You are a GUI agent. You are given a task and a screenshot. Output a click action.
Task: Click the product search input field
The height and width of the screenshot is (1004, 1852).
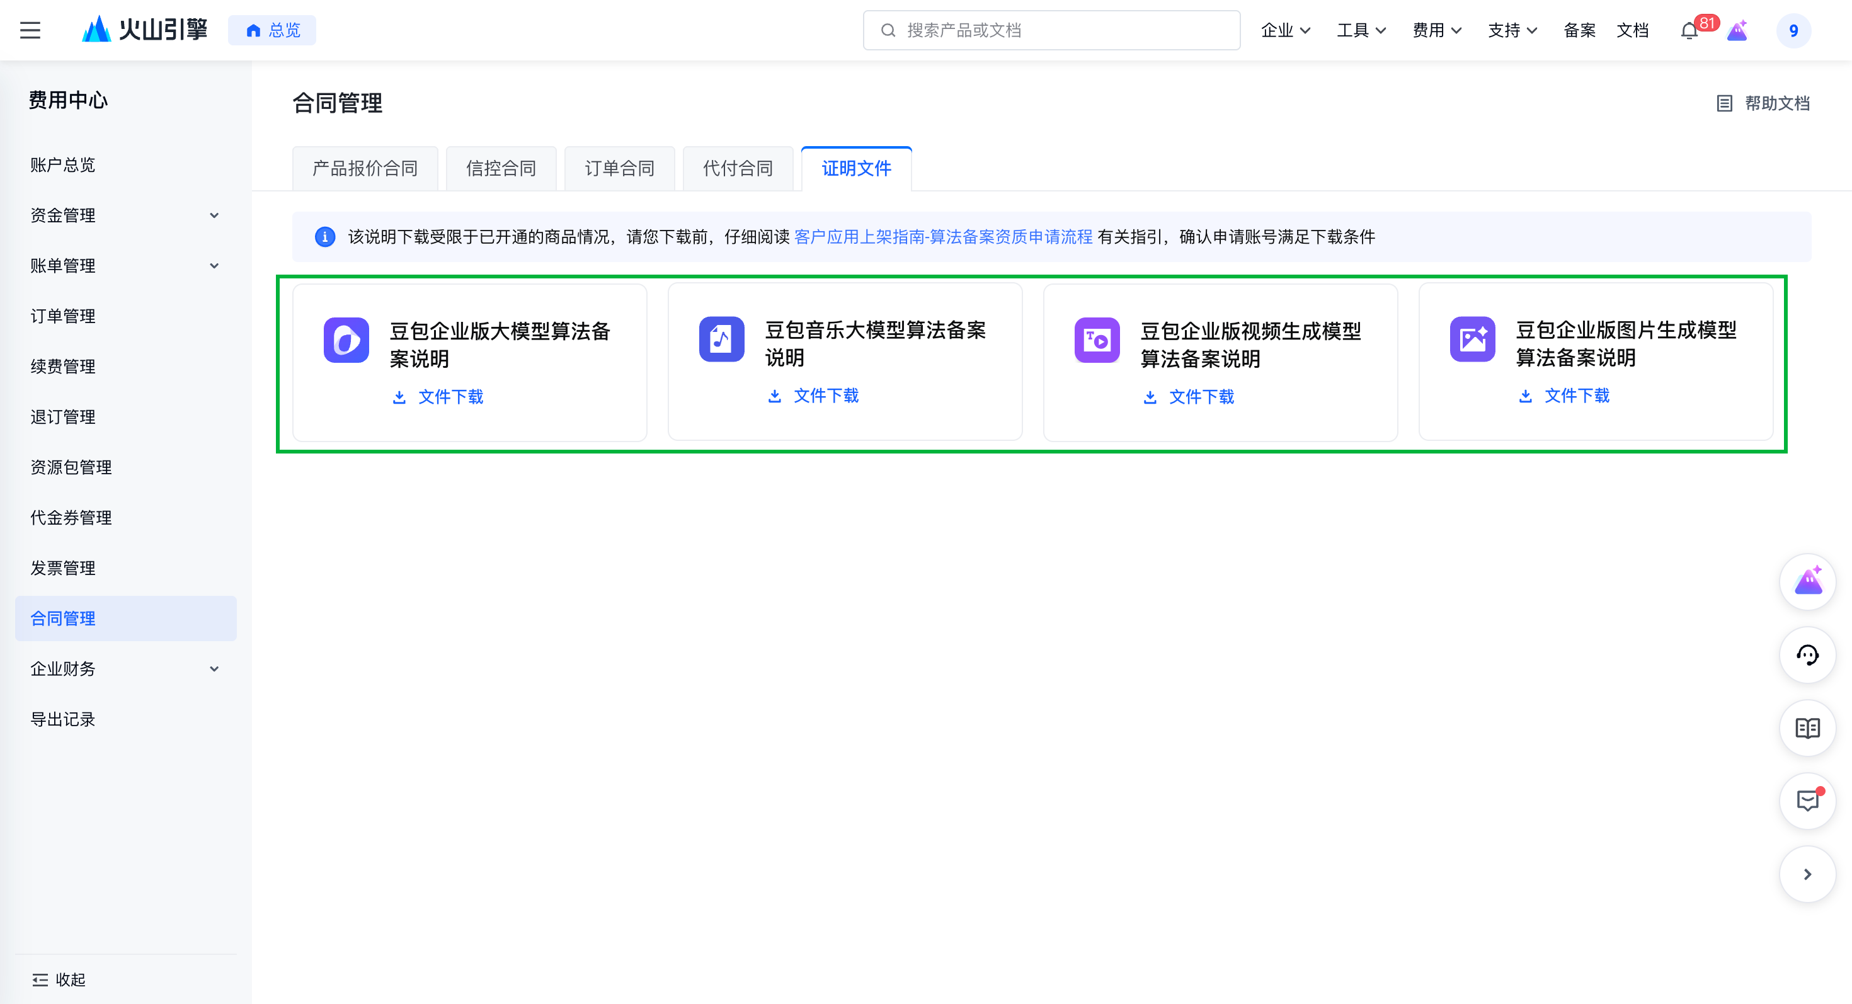pyautogui.click(x=1051, y=30)
